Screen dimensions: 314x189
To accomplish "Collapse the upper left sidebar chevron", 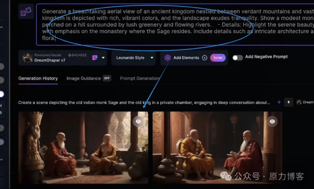I will 2,27.
